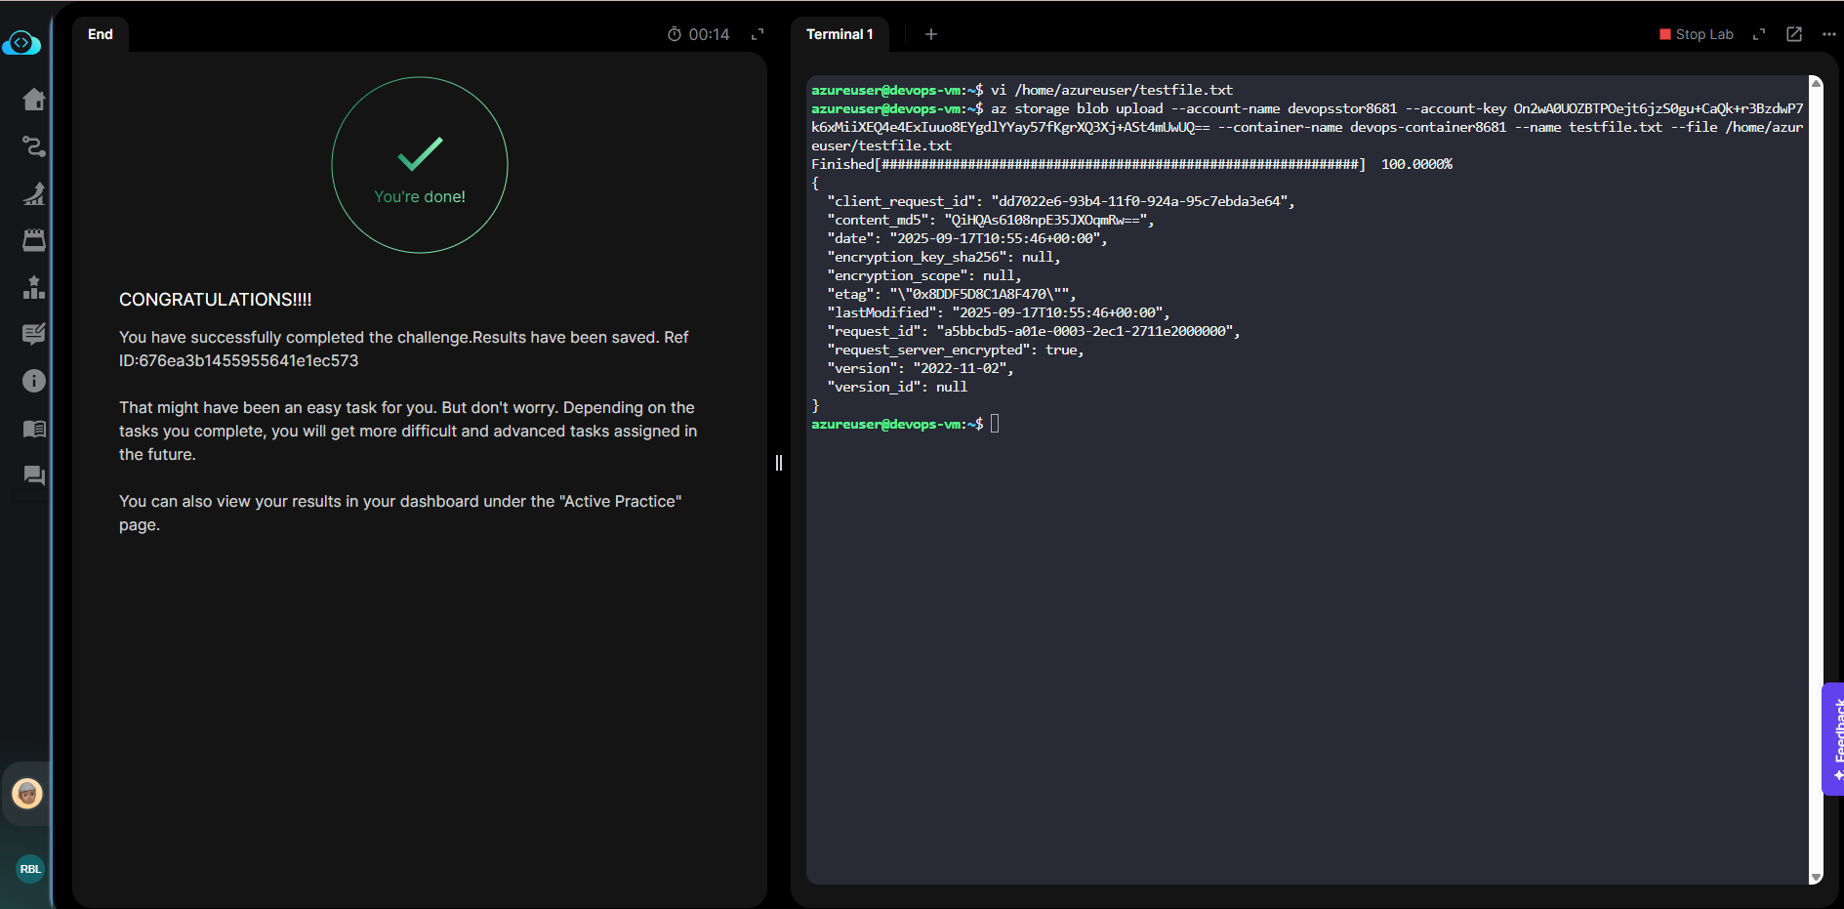Open the more options ellipsis menu
The width and height of the screenshot is (1844, 909).
pyautogui.click(x=1829, y=34)
